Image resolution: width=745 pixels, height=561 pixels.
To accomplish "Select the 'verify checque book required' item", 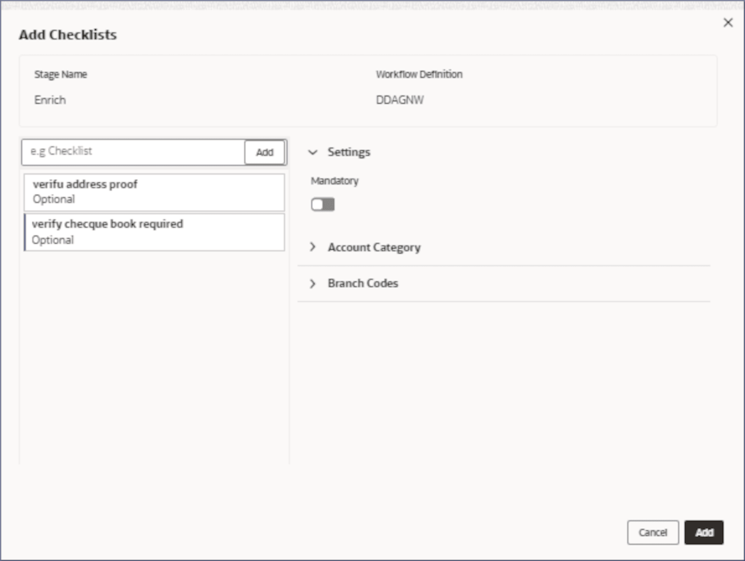I will pyautogui.click(x=154, y=232).
